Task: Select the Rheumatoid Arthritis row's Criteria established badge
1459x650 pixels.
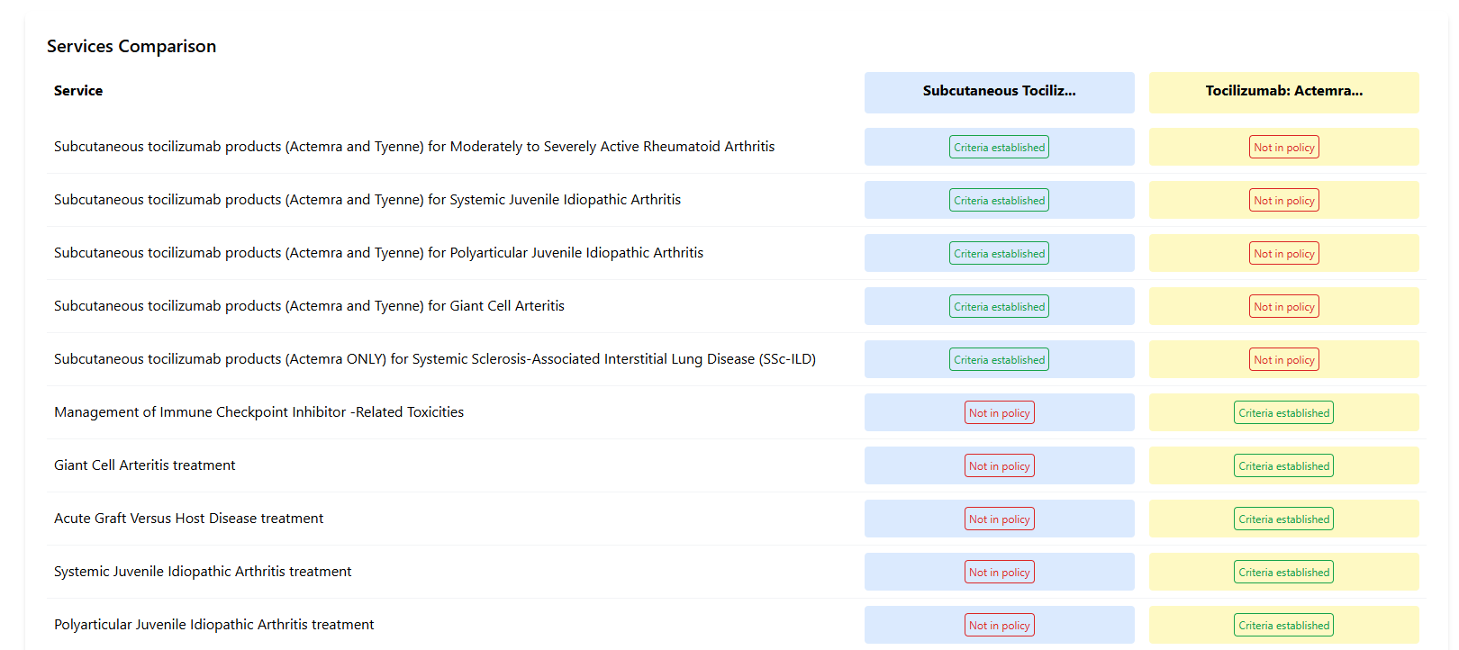Action: tap(999, 148)
